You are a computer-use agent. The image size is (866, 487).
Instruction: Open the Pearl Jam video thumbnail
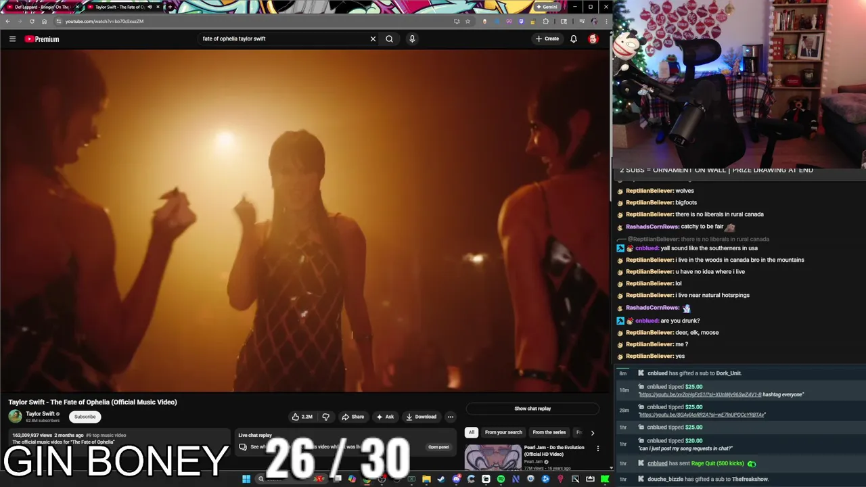click(x=493, y=457)
